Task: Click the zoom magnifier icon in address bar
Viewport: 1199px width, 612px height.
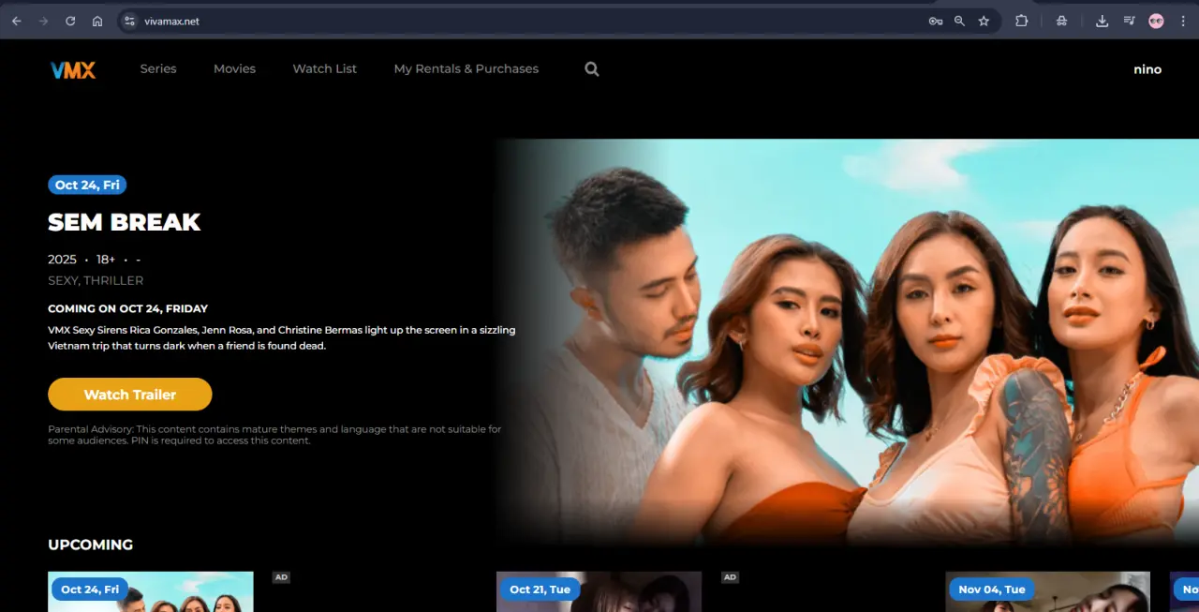Action: [959, 21]
